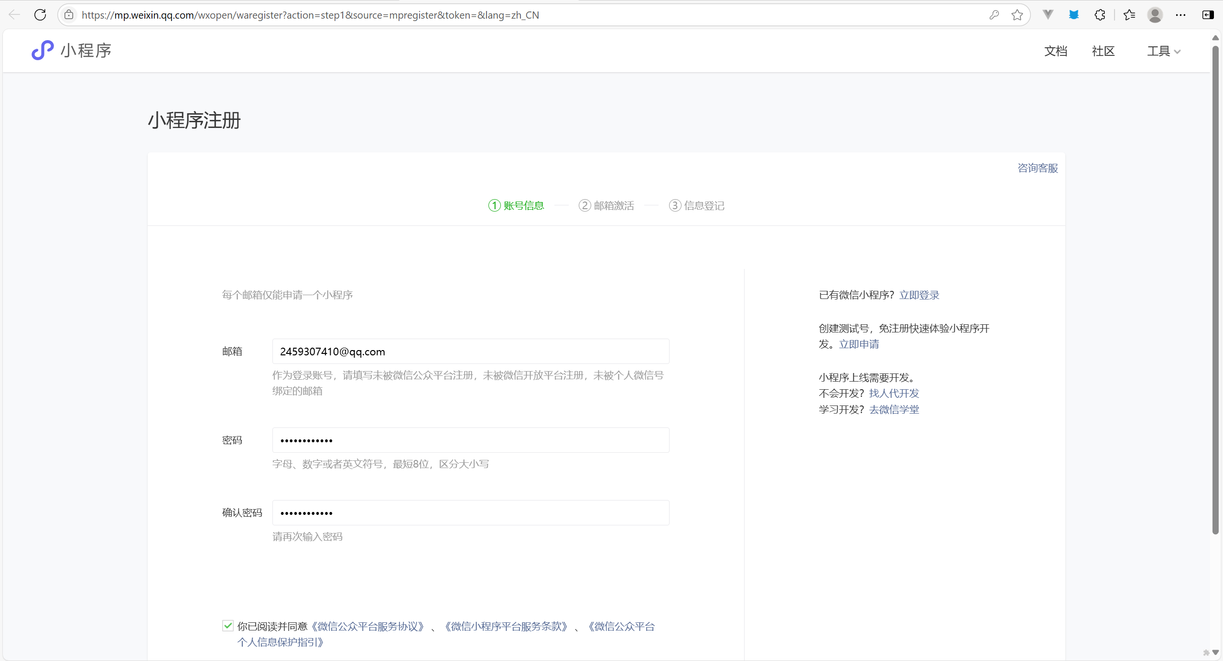The image size is (1223, 661).
Task: Open the saved password key icon
Action: pyautogui.click(x=994, y=15)
